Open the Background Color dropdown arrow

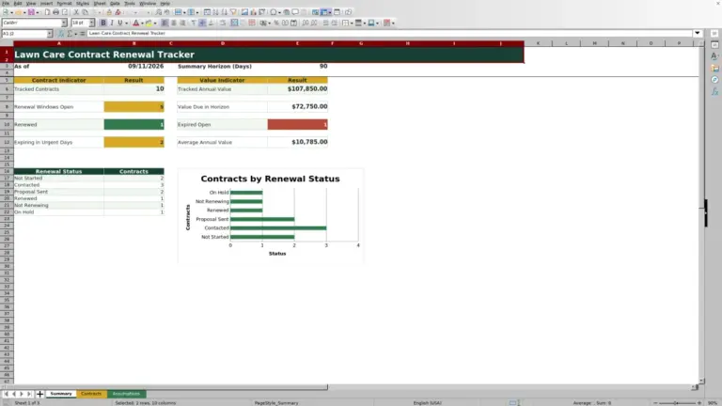[155, 23]
